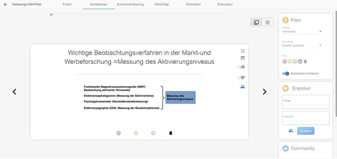Click the back arrow next to Vorlesung+UM+Final
337x159 pixels.
5,4
